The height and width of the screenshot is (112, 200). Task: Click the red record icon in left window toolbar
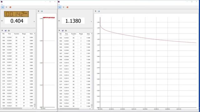coord(10,7)
